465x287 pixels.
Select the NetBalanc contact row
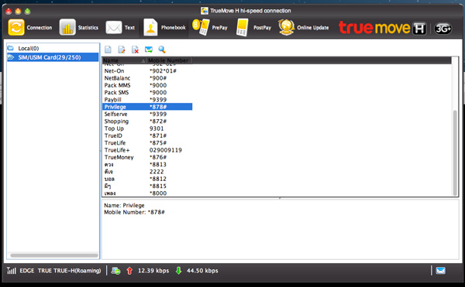[147, 78]
